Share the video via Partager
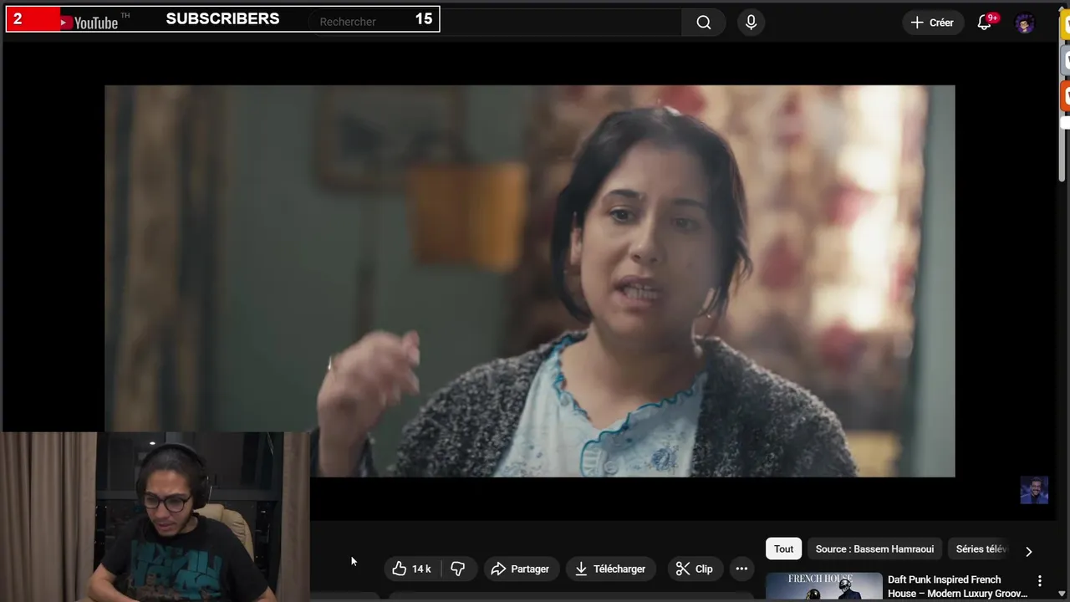The image size is (1070, 602). pyautogui.click(x=520, y=569)
